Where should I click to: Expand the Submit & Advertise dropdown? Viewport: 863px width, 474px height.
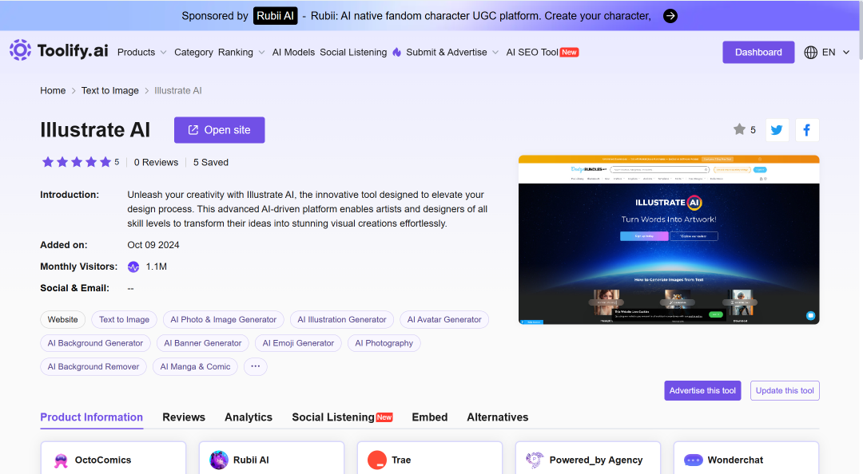452,52
